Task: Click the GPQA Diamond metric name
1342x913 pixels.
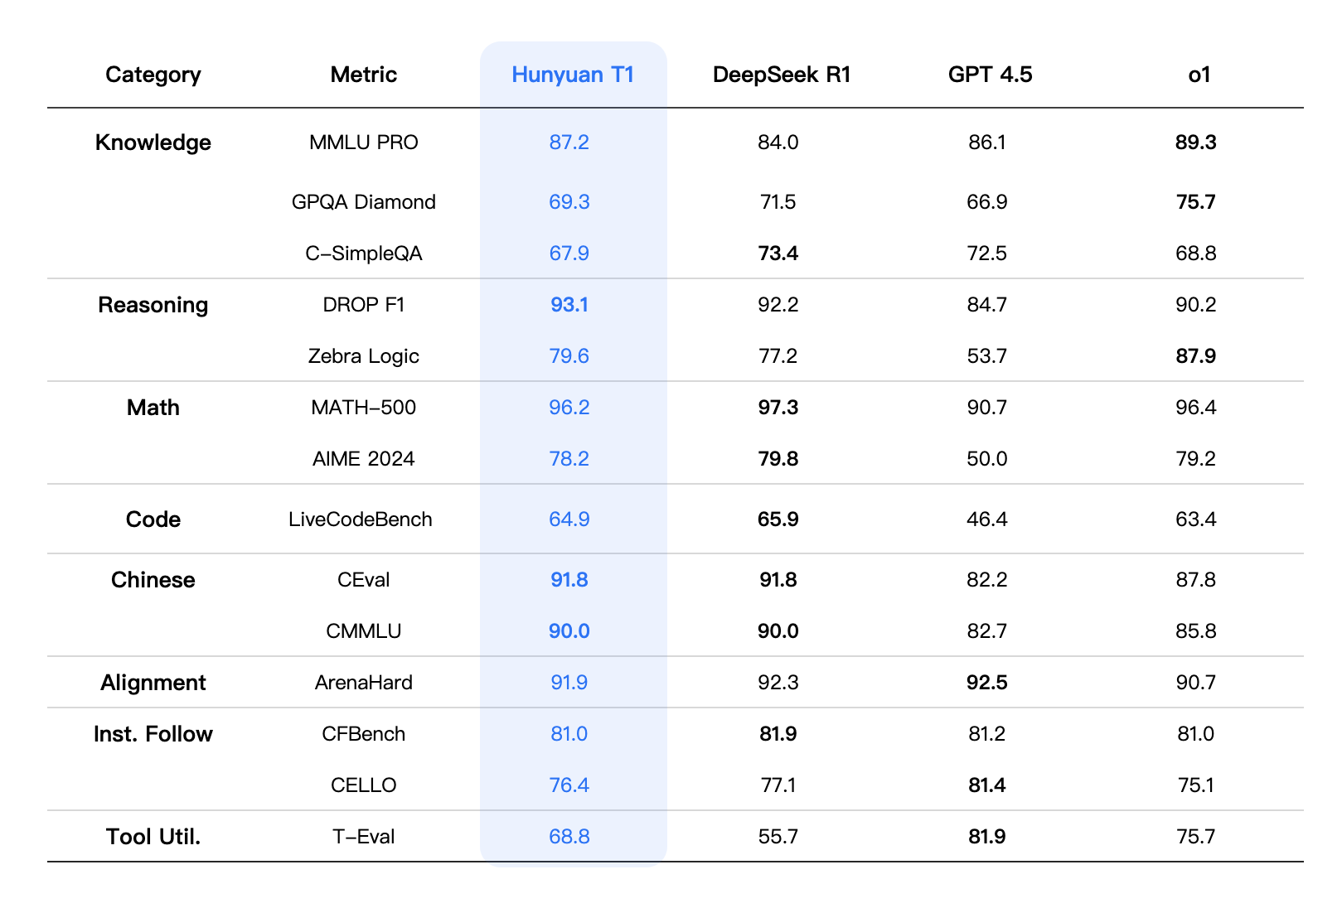Action: pos(363,202)
